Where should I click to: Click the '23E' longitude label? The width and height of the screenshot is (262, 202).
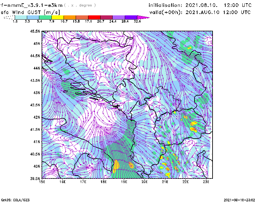click(206, 182)
